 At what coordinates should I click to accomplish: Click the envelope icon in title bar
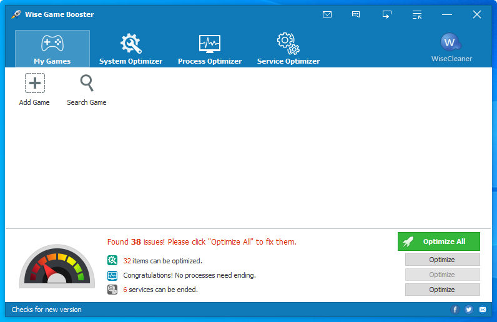click(327, 14)
